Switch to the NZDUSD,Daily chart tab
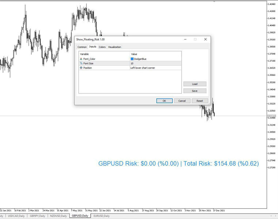The image size is (278, 219). point(58,216)
